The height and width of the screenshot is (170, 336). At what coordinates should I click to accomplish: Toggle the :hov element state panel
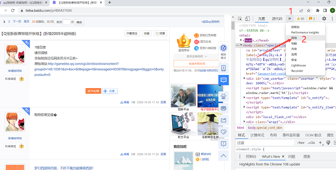(301, 143)
